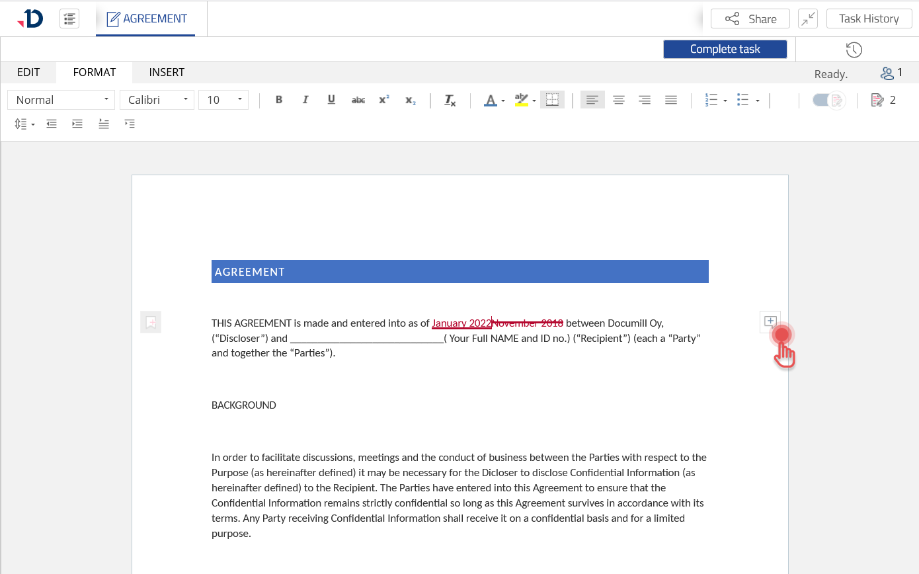Expand the Calibri font dropdown
Image resolution: width=919 pixels, height=574 pixels.
pos(157,100)
